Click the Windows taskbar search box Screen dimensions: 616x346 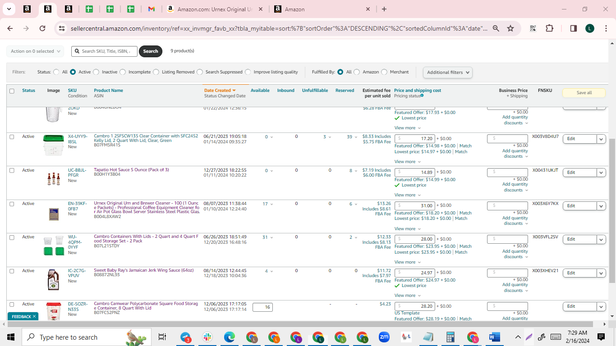[x=86, y=337]
